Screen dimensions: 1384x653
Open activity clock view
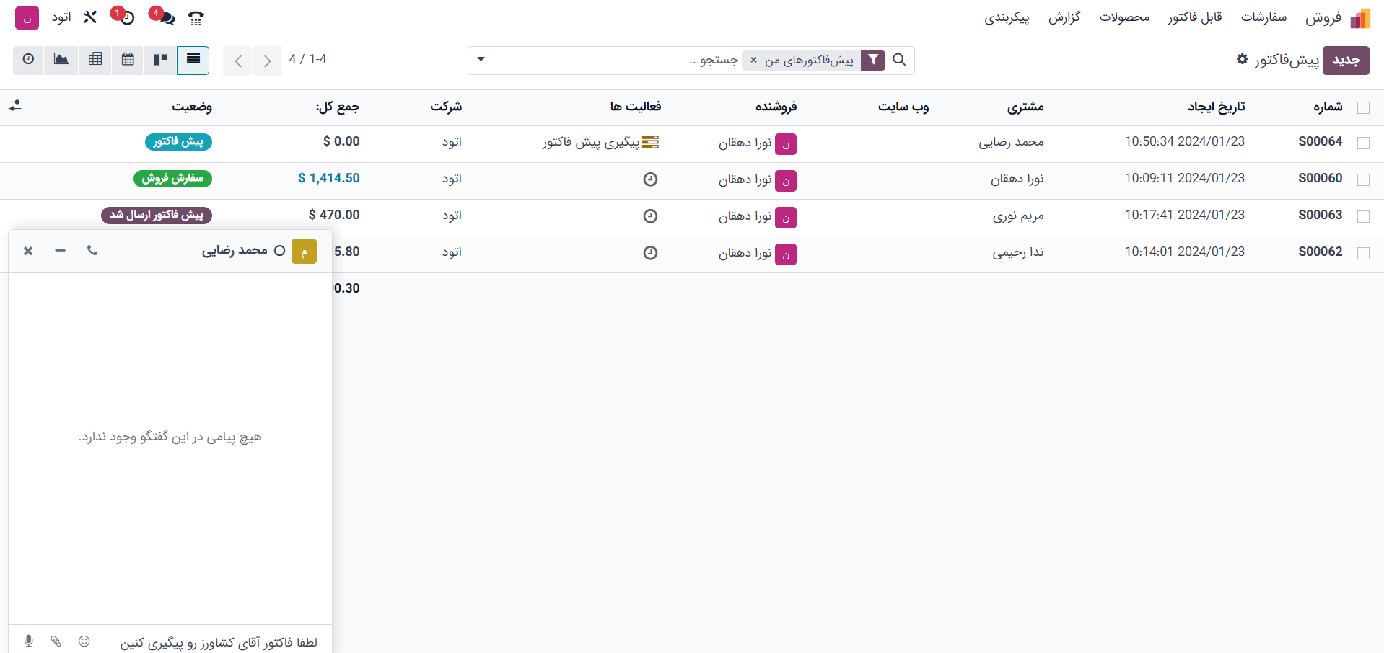click(x=28, y=60)
